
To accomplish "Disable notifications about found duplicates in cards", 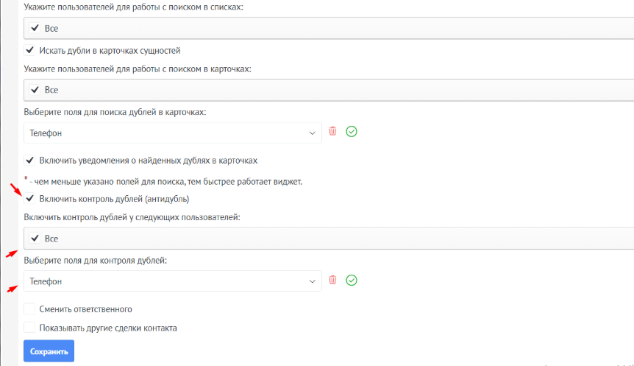I will point(30,160).
